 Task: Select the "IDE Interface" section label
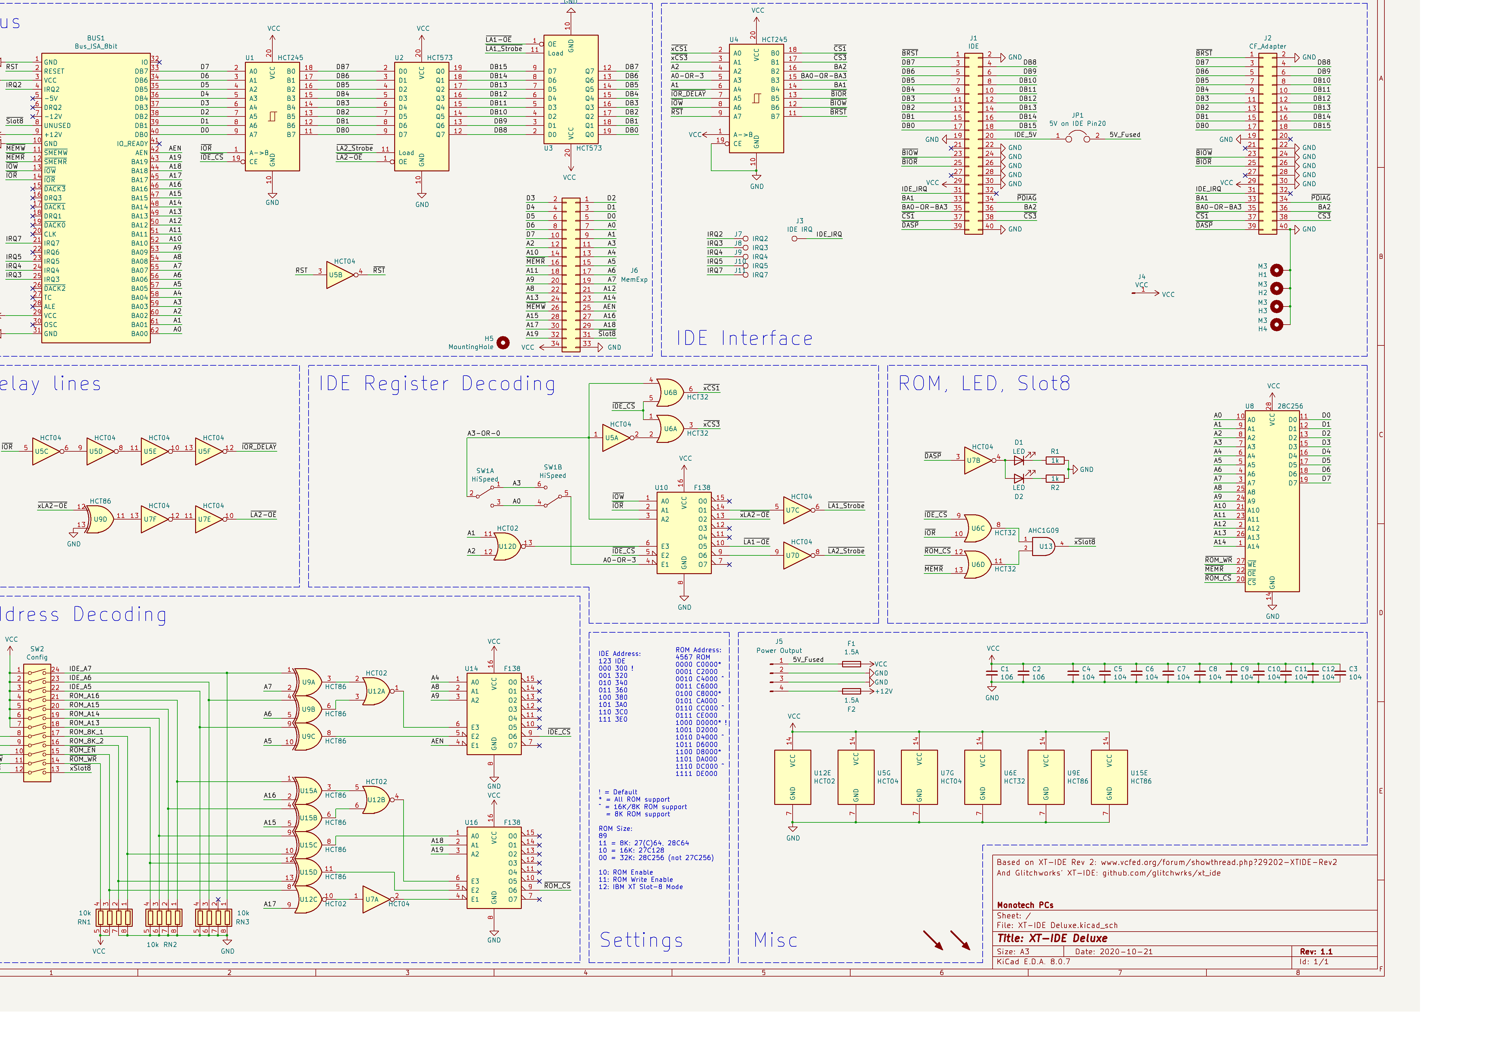tap(744, 338)
